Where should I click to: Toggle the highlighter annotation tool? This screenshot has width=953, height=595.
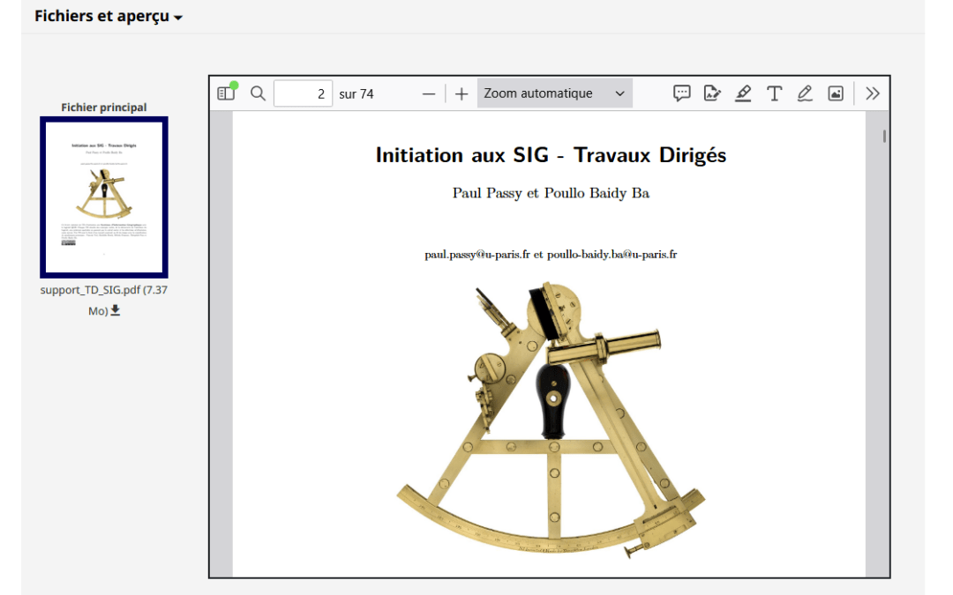point(743,93)
